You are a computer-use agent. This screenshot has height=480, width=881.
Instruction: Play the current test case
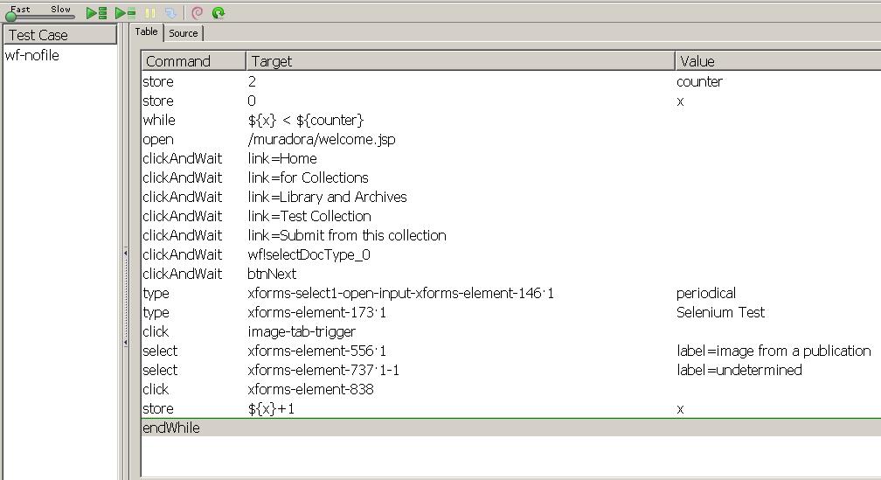[125, 13]
